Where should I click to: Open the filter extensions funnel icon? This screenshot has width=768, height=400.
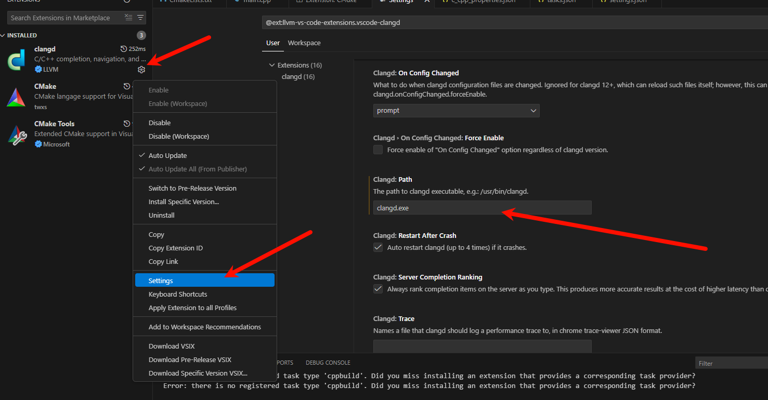(140, 18)
